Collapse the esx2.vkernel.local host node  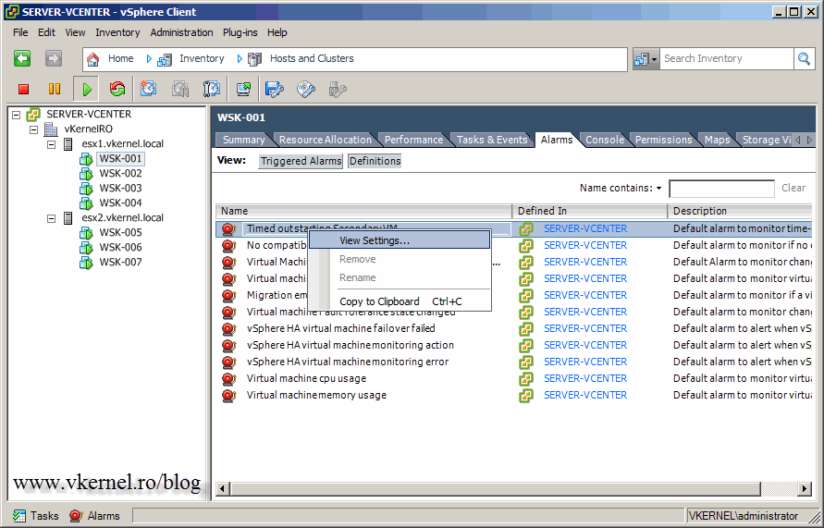pyautogui.click(x=52, y=218)
